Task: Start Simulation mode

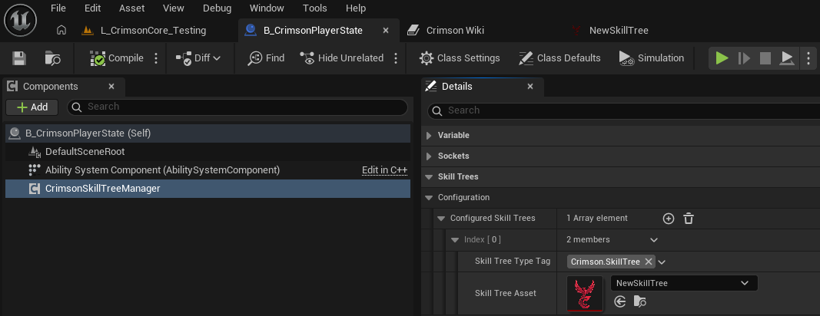Action: coord(651,58)
